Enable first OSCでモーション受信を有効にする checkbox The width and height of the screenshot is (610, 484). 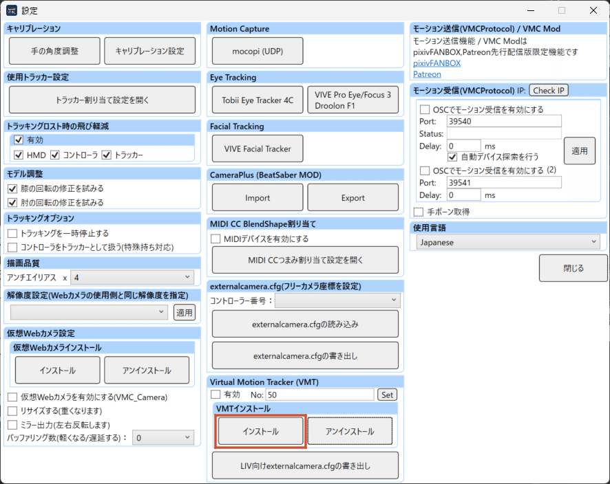(x=425, y=109)
